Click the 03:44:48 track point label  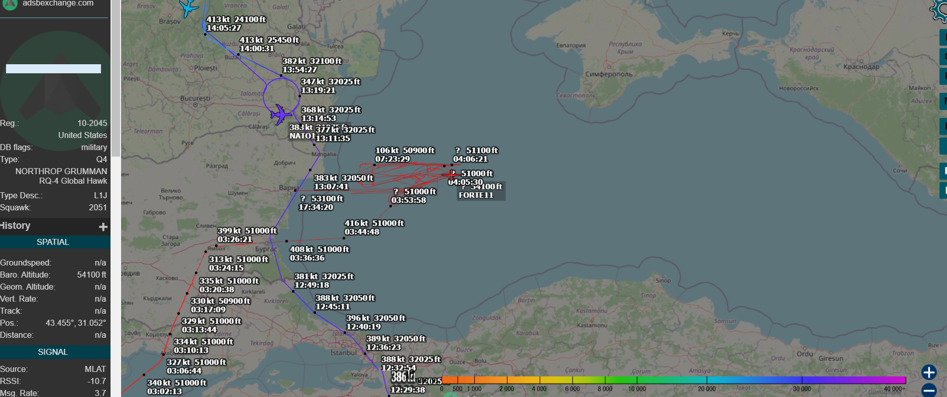pos(362,232)
